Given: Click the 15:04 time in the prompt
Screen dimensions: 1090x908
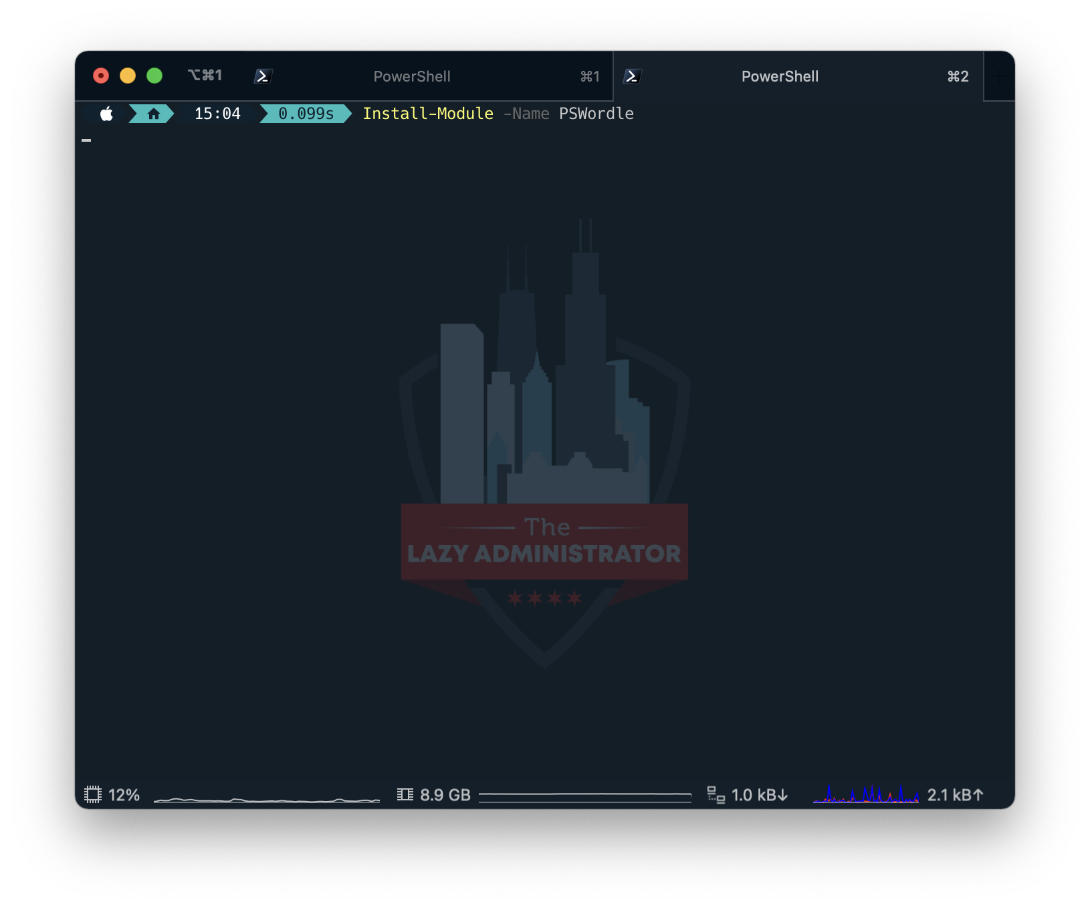Looking at the screenshot, I should [217, 114].
